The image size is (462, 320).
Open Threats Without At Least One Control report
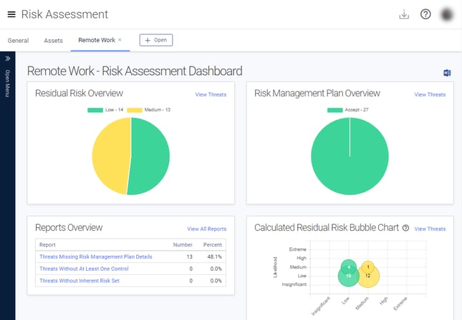pyautogui.click(x=84, y=269)
